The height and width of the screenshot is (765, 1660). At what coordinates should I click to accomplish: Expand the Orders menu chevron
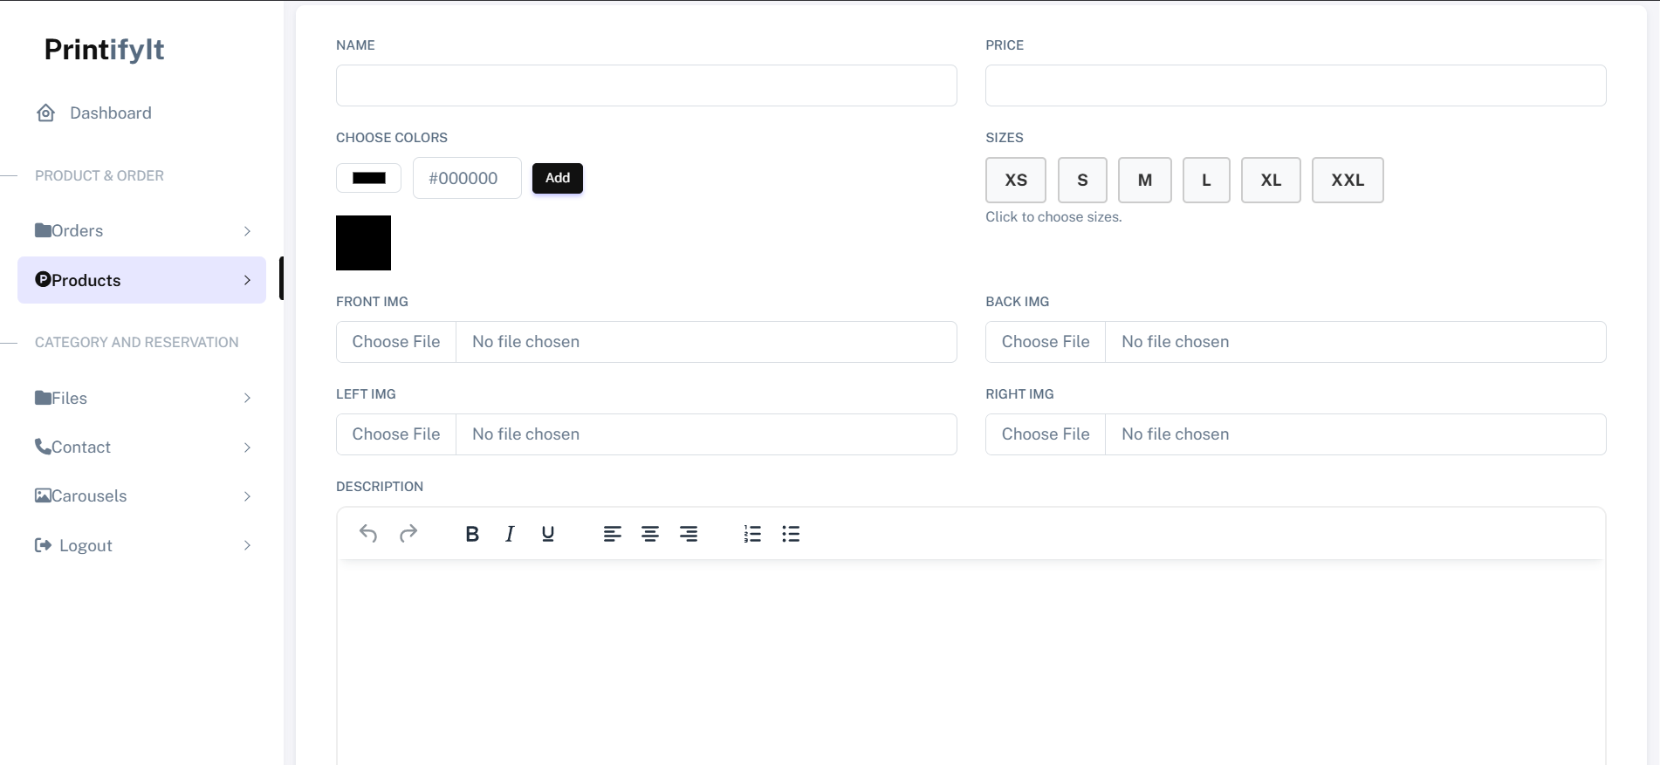pos(247,231)
